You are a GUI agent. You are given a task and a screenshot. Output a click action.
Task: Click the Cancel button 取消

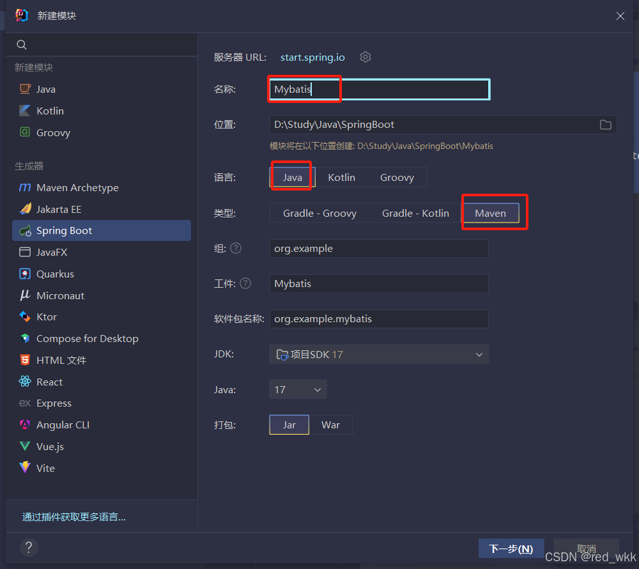click(586, 549)
